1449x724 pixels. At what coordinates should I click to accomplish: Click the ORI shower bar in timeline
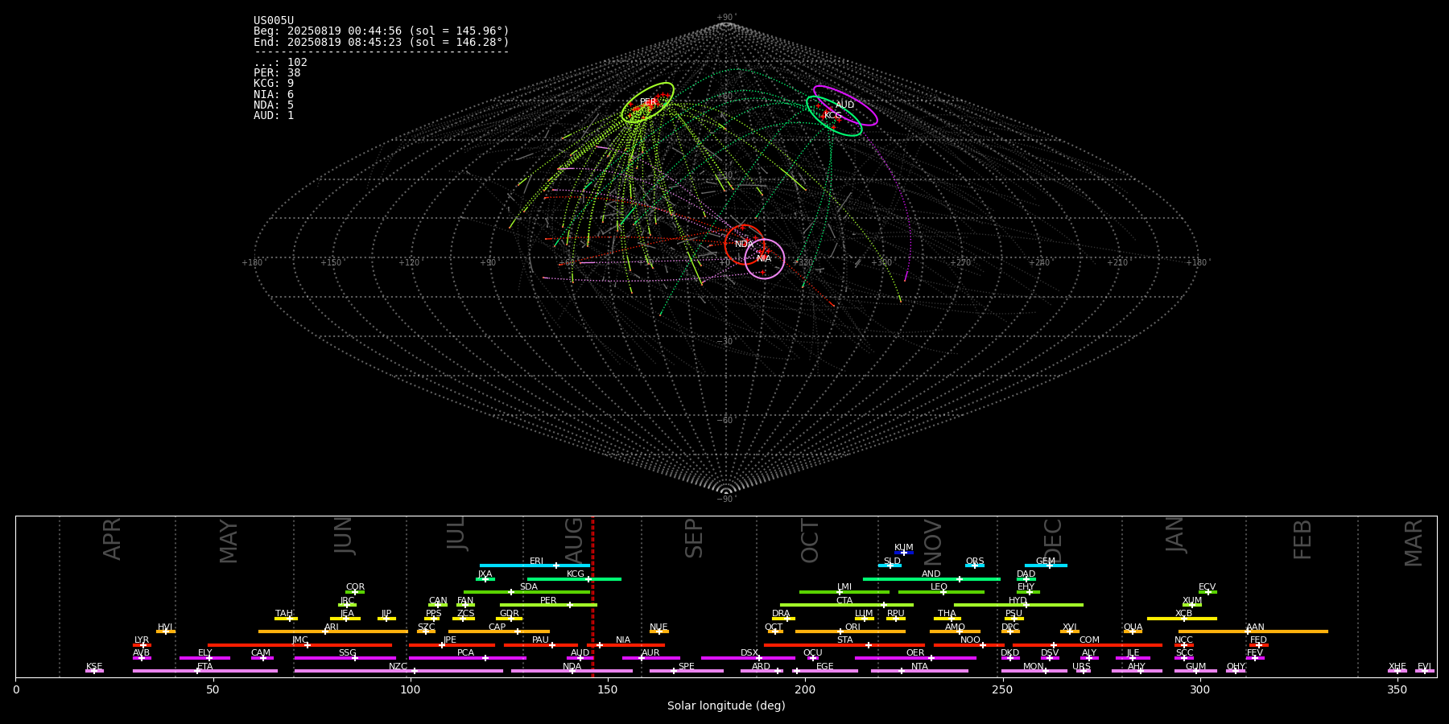(850, 631)
